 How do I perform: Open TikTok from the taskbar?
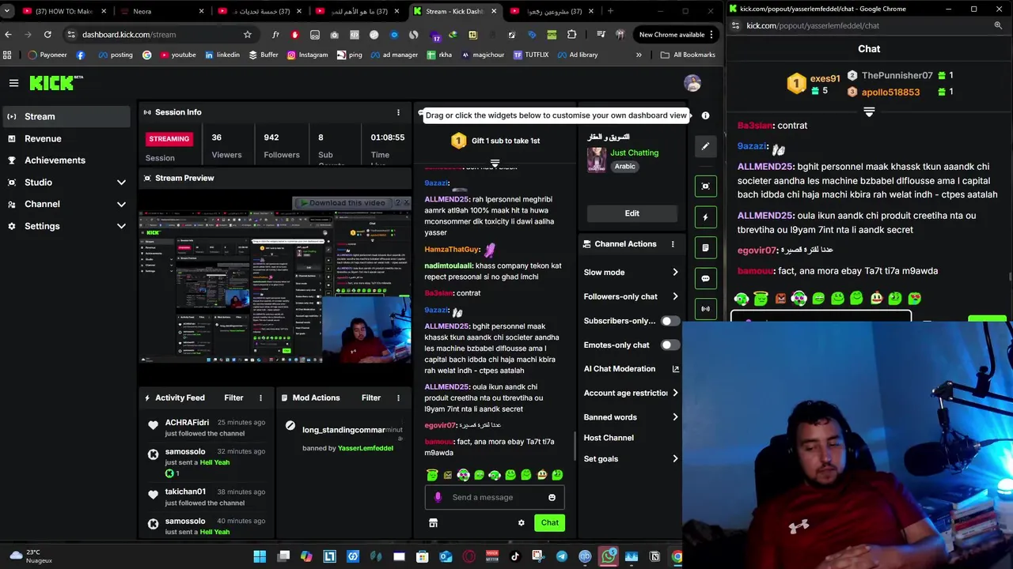pos(515,556)
